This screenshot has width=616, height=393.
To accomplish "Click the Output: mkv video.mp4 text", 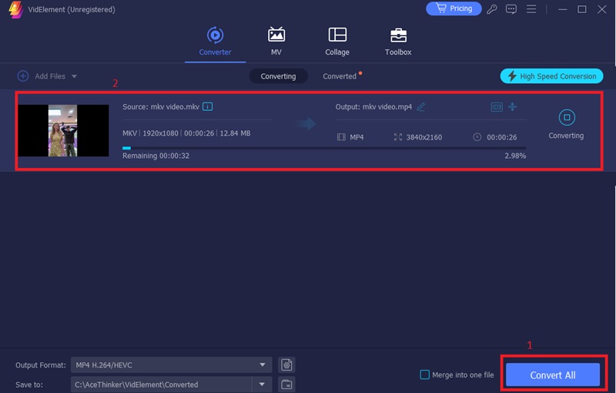I will (x=373, y=107).
